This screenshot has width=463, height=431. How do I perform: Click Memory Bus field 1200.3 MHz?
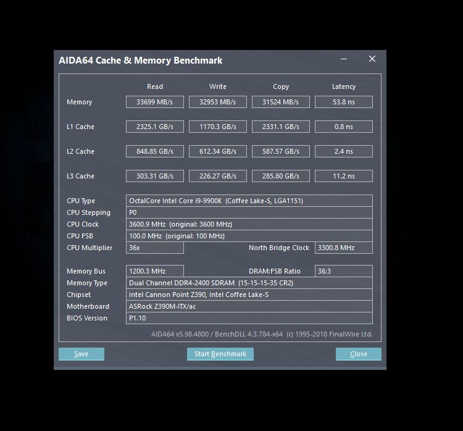(x=155, y=271)
